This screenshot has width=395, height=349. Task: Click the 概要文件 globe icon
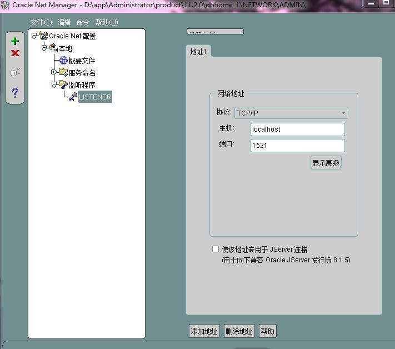pos(63,60)
